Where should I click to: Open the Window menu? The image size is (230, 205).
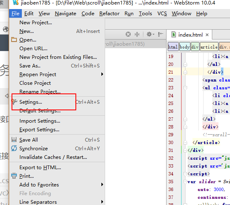(x=181, y=14)
